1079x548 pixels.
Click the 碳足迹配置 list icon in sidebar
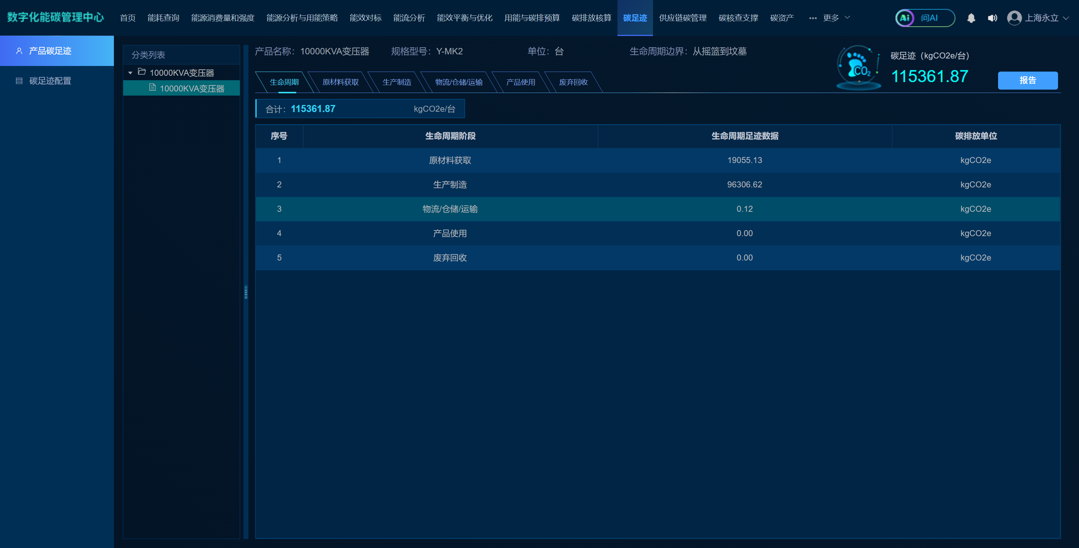click(x=19, y=81)
